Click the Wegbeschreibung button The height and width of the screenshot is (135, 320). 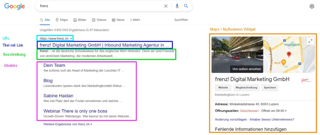pos(246,88)
